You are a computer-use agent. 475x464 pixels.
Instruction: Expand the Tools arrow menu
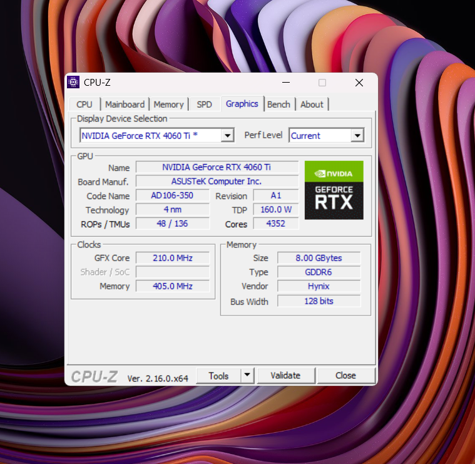[x=247, y=375]
